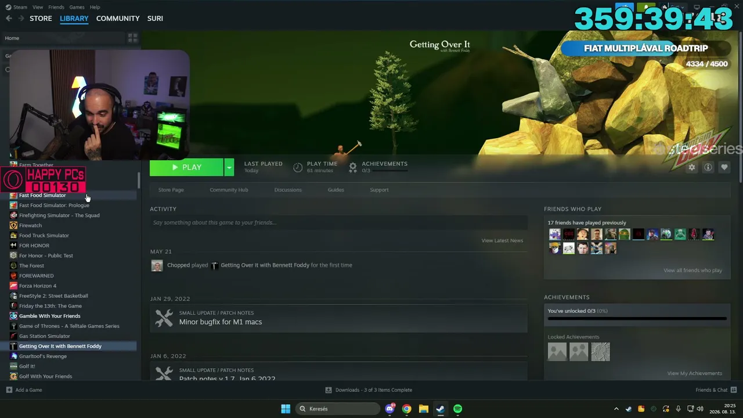743x418 pixels.
Task: Click the volume icon in system tray
Action: (700, 409)
